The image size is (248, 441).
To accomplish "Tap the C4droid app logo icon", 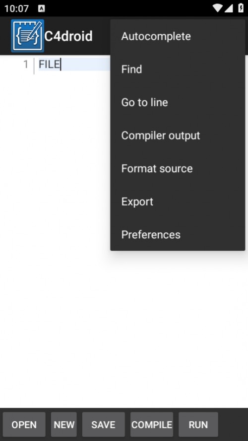I will pyautogui.click(x=27, y=36).
